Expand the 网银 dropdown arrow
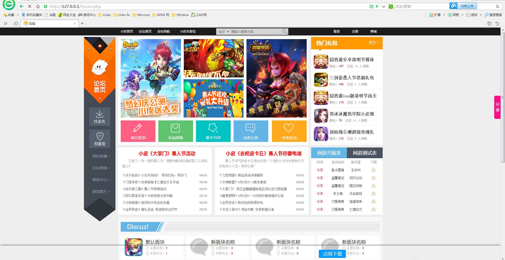Viewport: 505px width, 260px height. (x=462, y=15)
